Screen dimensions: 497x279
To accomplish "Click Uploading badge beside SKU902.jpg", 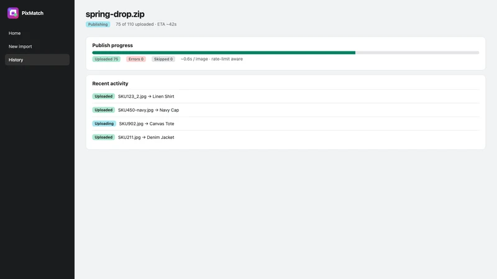I will 104,123.
